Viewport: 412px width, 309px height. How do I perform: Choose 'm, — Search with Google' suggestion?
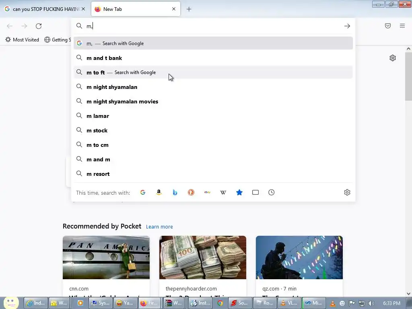point(213,43)
